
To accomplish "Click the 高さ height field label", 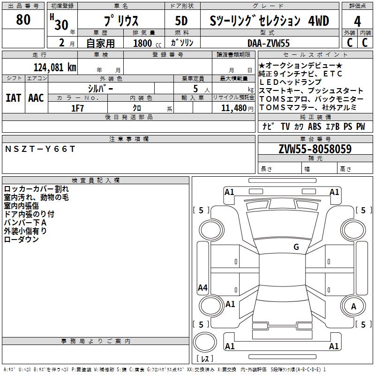I will point(345,169).
